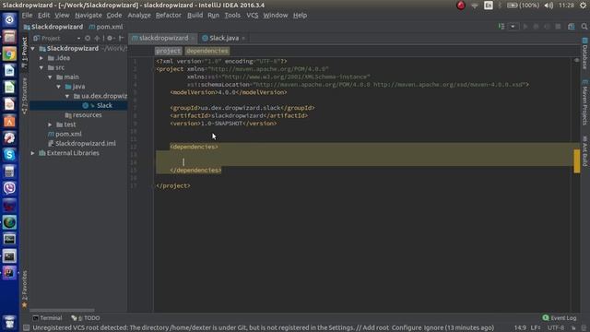This screenshot has height=332, width=590.
Task: Select the Slack class in tree
Action: [x=104, y=105]
